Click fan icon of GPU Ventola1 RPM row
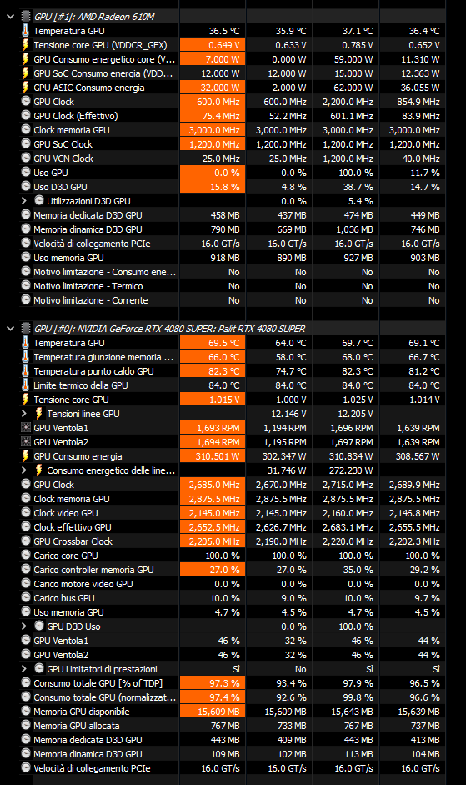 click(26, 428)
